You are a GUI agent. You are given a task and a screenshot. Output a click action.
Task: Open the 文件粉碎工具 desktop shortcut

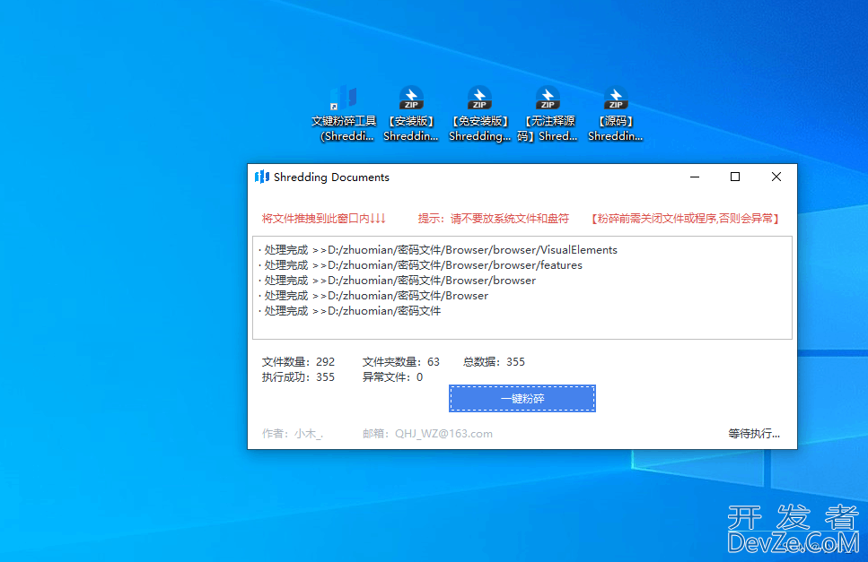coord(344,99)
